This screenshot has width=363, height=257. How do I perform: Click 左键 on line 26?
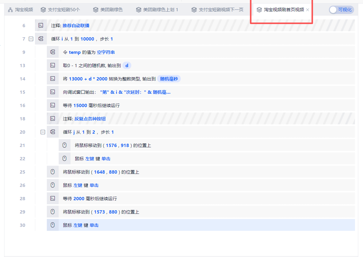[78, 185]
